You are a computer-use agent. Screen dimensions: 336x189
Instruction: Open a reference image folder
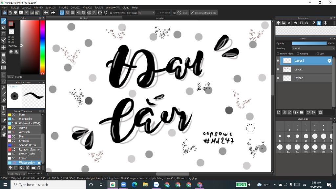tap(284, 23)
